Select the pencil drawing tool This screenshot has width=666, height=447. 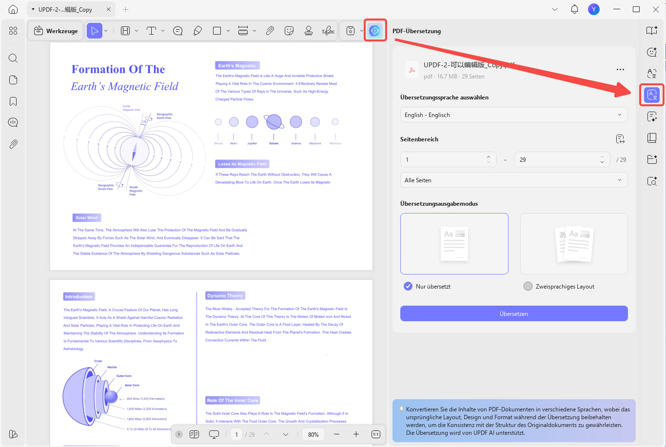(x=197, y=31)
